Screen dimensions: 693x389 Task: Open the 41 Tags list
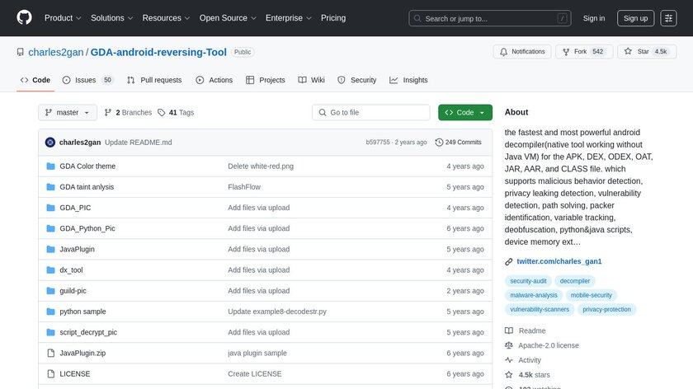tap(176, 113)
